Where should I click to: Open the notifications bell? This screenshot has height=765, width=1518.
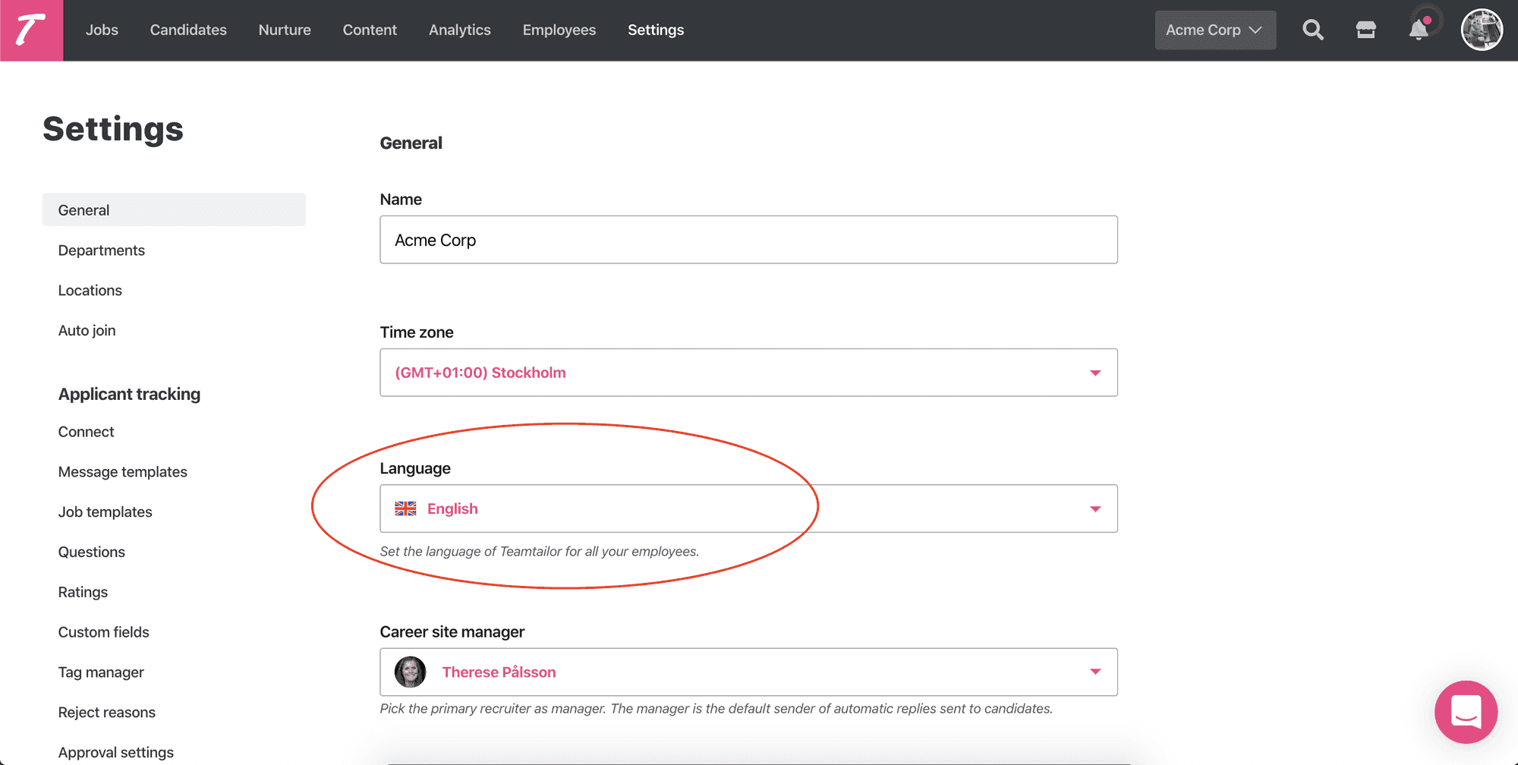click(x=1419, y=30)
